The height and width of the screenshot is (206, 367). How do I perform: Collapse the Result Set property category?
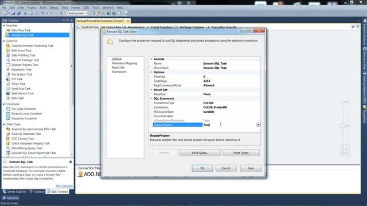pyautogui.click(x=151, y=90)
